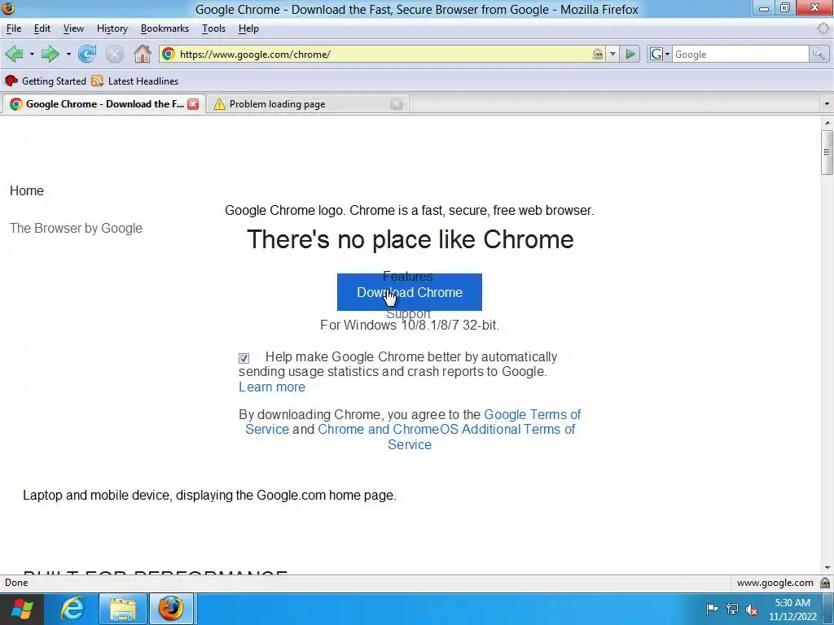Uncheck the usage statistics checkbox
Viewport: 834px width, 625px height.
(244, 358)
